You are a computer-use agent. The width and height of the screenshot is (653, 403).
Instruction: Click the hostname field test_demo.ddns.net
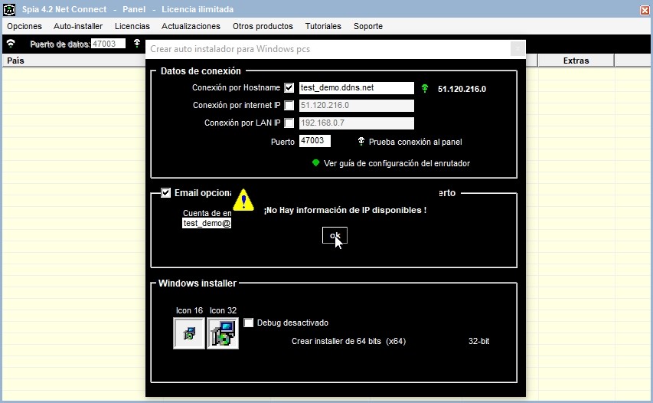[357, 88]
